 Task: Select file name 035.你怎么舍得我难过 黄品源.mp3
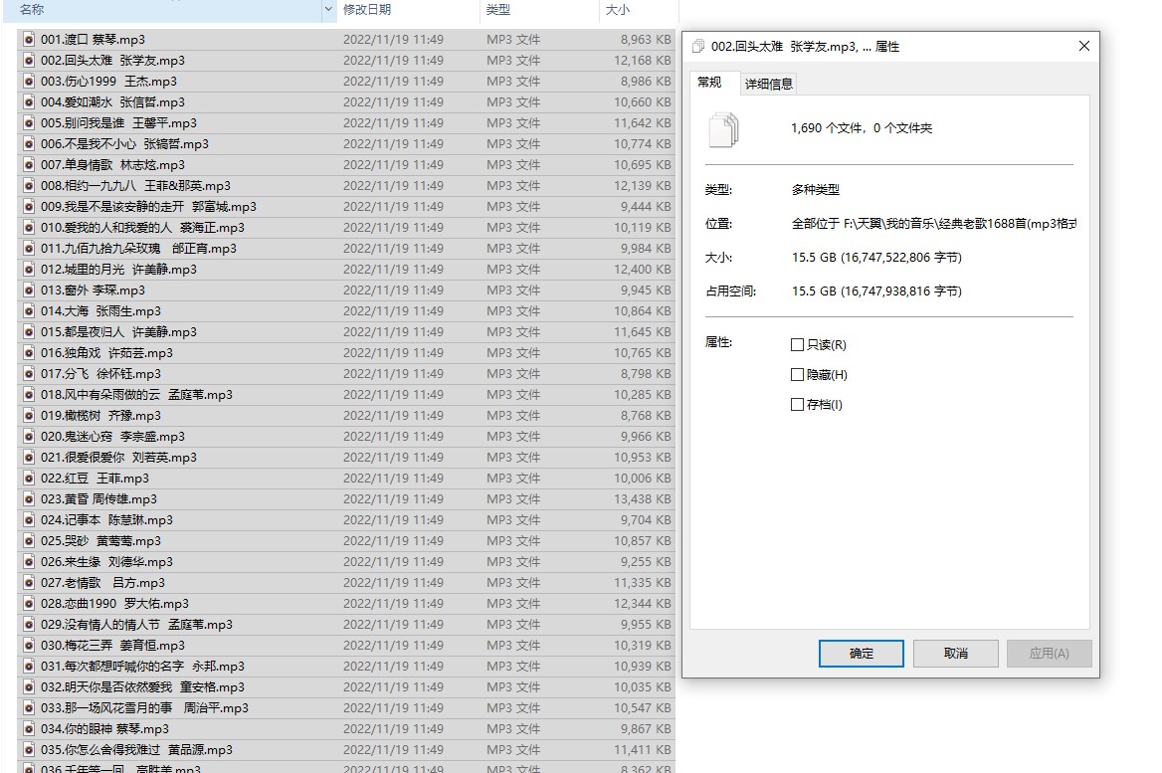[136, 750]
